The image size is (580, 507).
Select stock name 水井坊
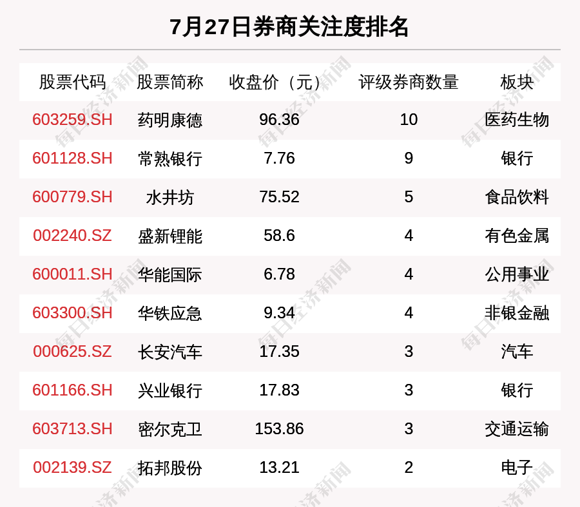point(169,198)
